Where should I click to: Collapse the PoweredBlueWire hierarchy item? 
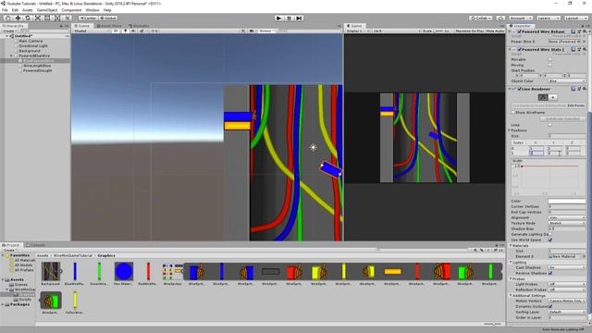(11, 55)
